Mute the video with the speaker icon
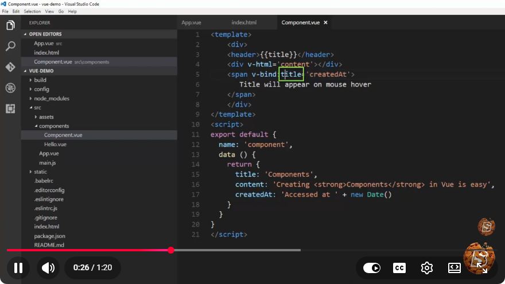Screen dimensions: 505x284 [x=48, y=267]
